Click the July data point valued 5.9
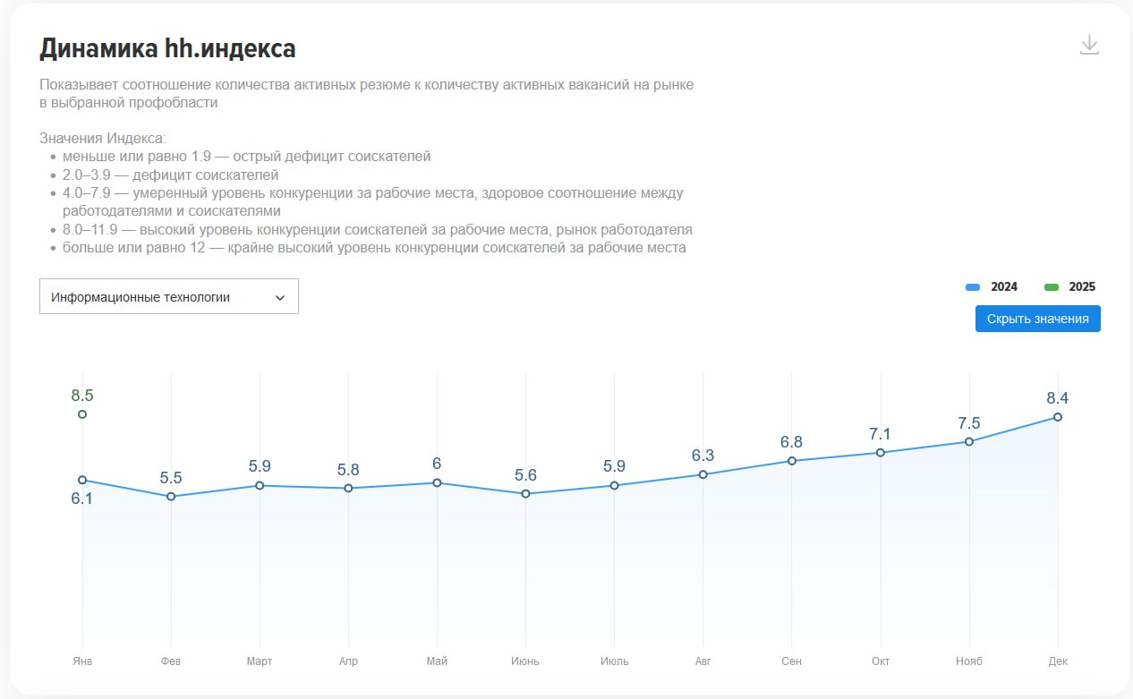Viewport: 1133px width, 699px height. pos(614,486)
